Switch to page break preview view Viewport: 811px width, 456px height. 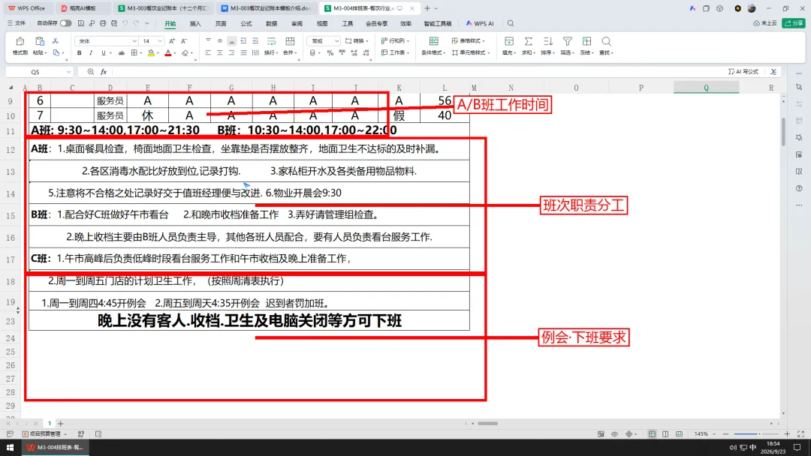coord(679,433)
